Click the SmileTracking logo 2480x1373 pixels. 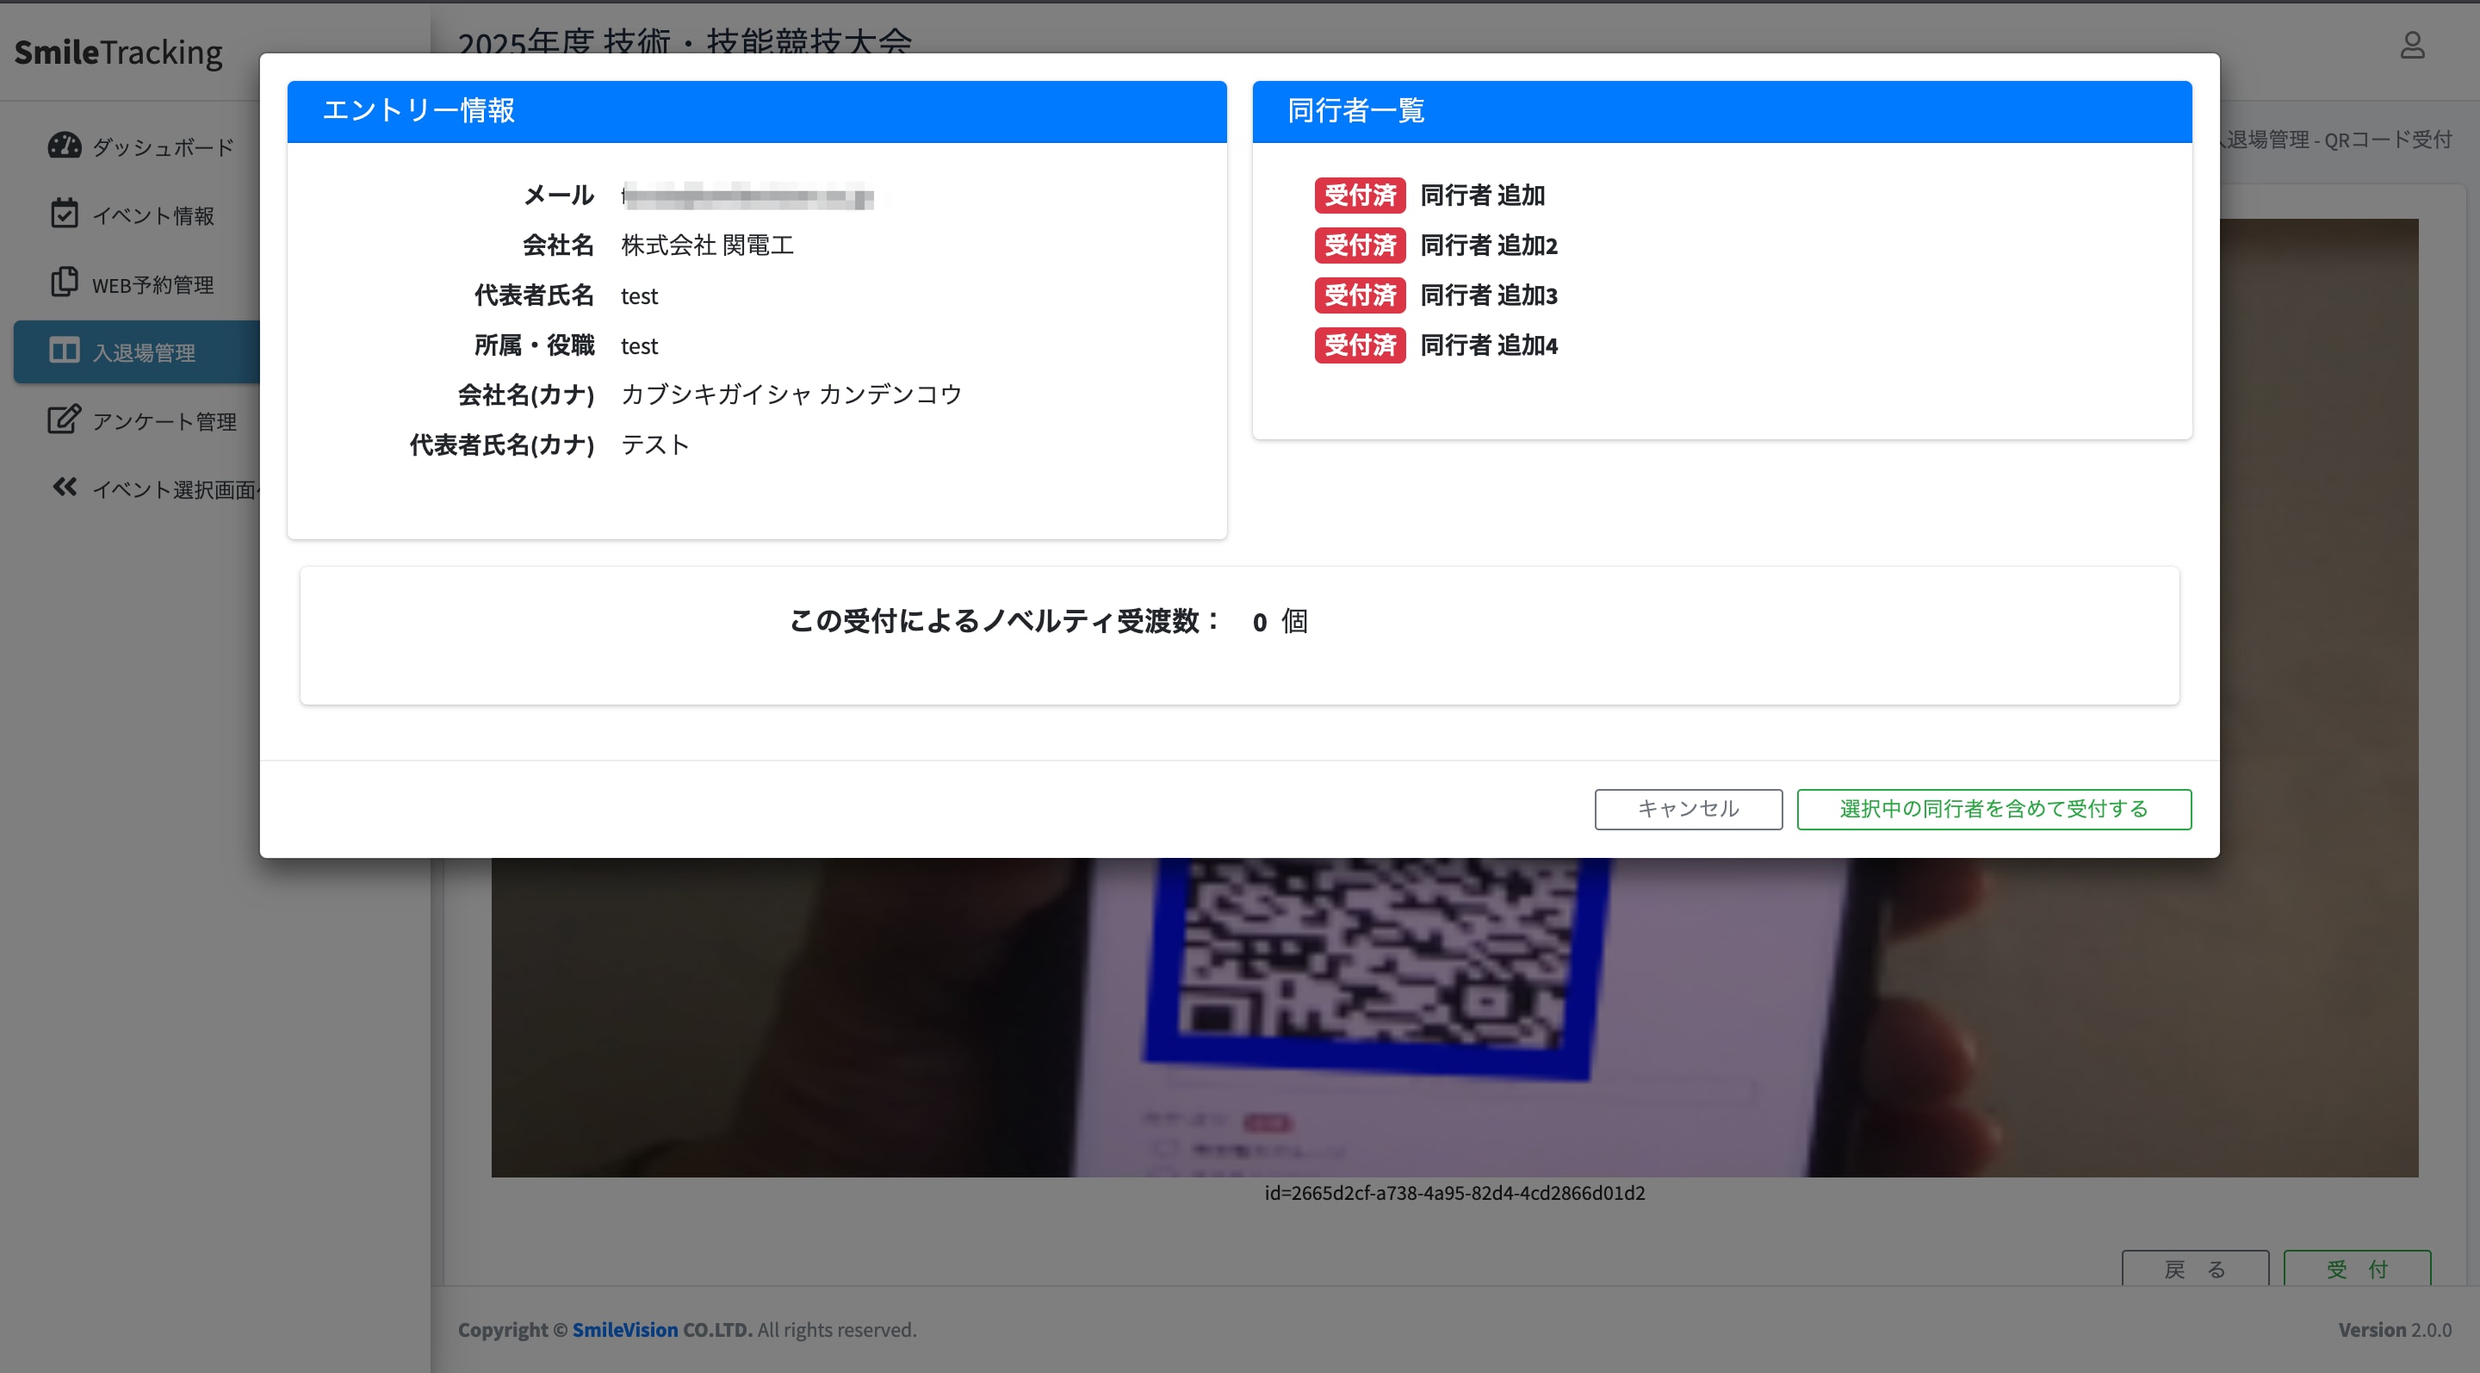click(x=119, y=52)
